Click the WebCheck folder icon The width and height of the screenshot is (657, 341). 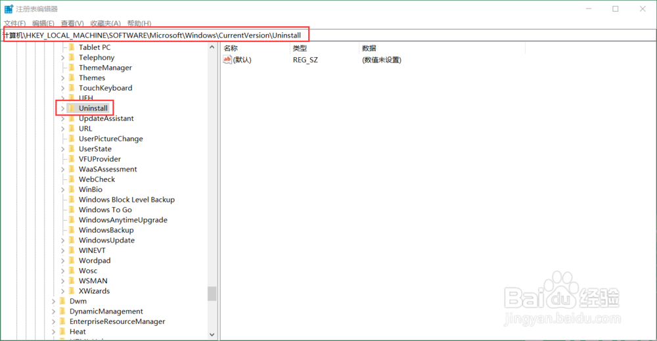pyautogui.click(x=72, y=179)
